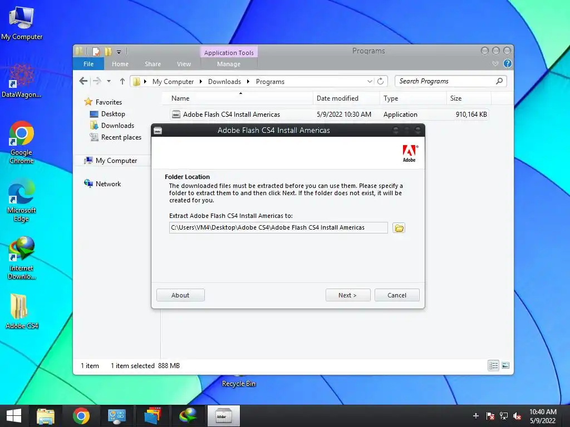The height and width of the screenshot is (427, 570).
Task: Open File Explorer from taskbar
Action: pyautogui.click(x=46, y=416)
